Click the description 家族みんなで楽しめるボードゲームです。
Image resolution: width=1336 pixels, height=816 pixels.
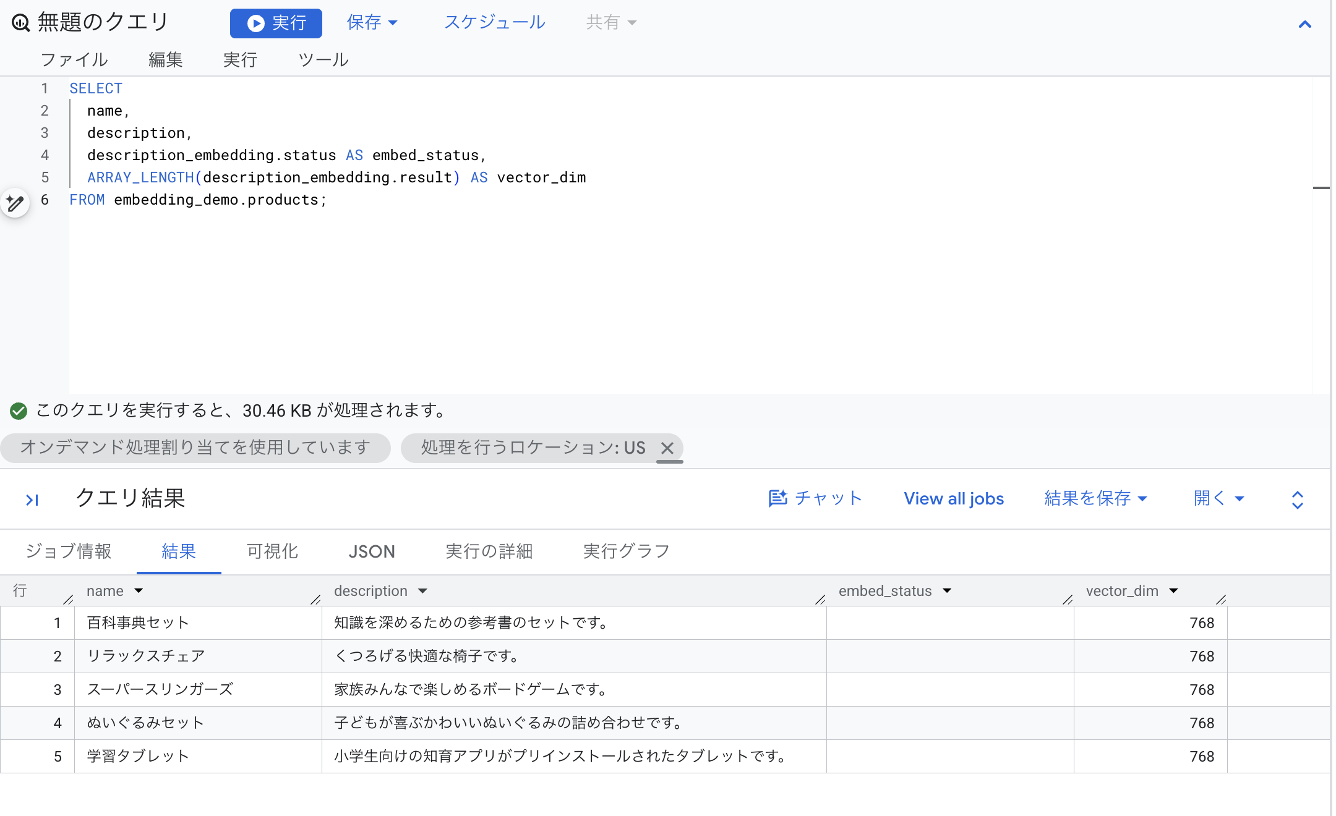coord(471,689)
